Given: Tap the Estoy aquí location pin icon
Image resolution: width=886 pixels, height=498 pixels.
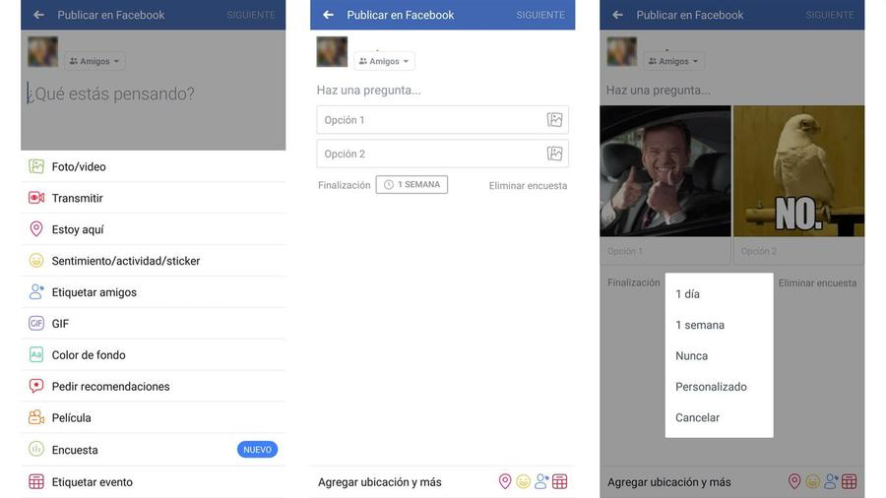Looking at the screenshot, I should coord(36,229).
